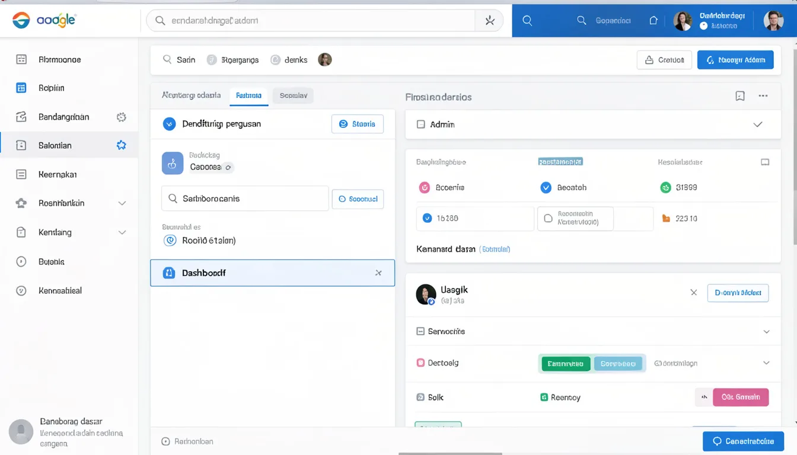Click the Buonia sidebar icon

point(21,261)
